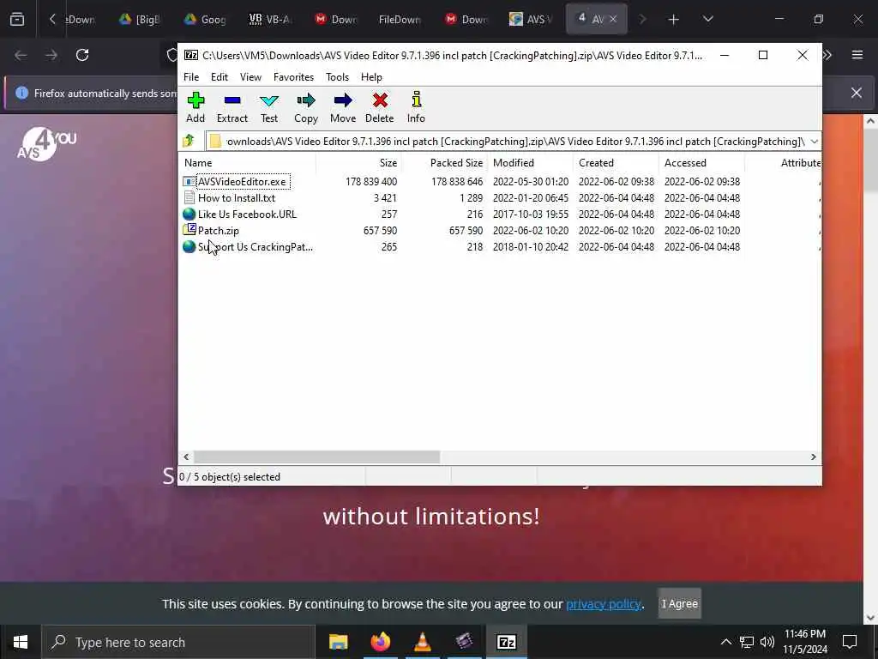
Task: Click the network tray icon
Action: 747,642
